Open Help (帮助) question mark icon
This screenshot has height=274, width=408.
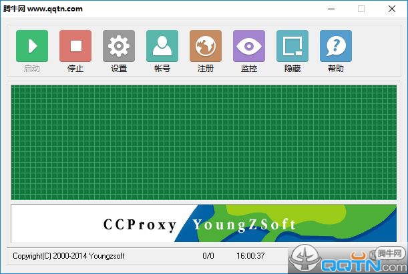[x=336, y=46]
